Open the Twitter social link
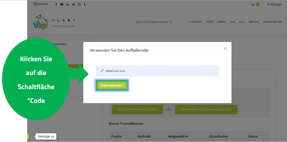The width and height of the screenshot is (287, 142). [73, 5]
